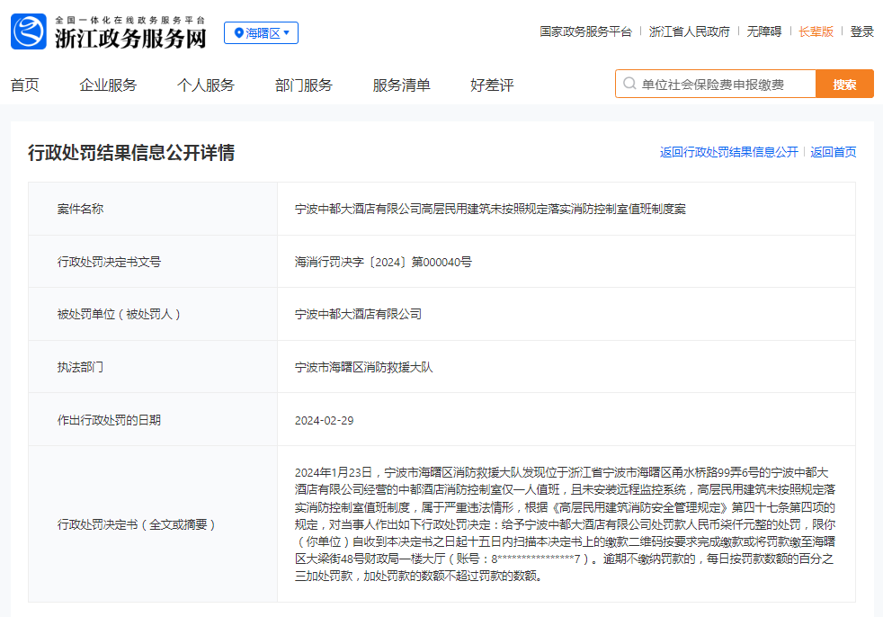Click the 浙江政务服务网 logo icon
This screenshot has height=617, width=883.
click(28, 31)
